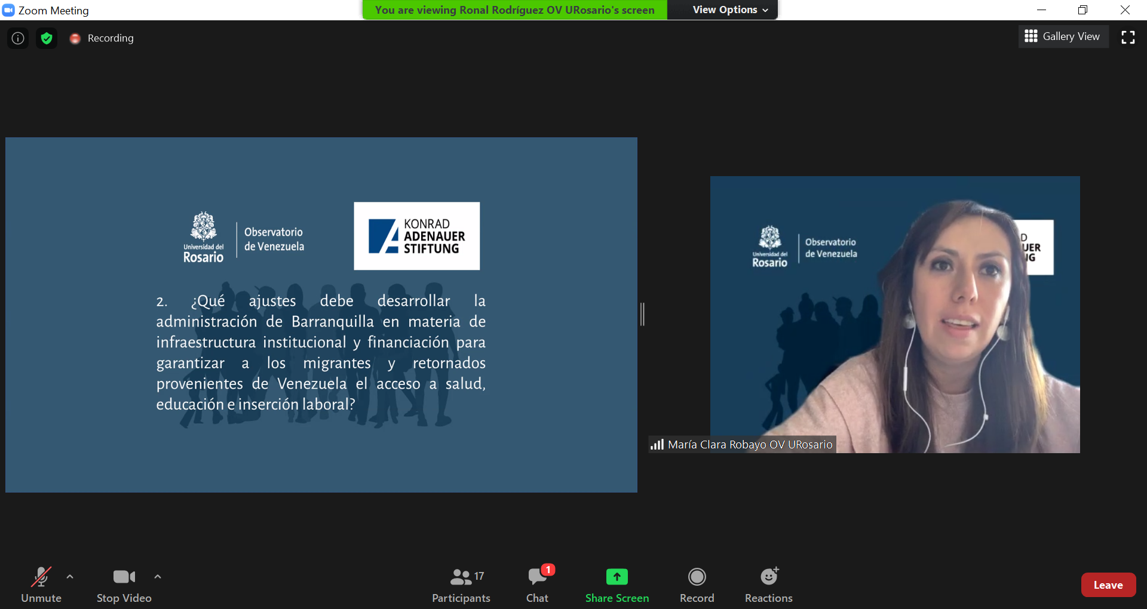Start recording with the Record button
The image size is (1147, 609).
pos(697,585)
